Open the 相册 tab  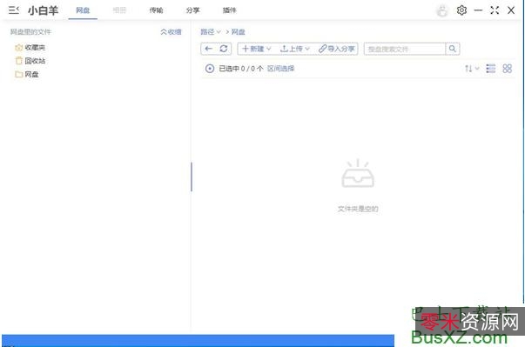click(119, 10)
